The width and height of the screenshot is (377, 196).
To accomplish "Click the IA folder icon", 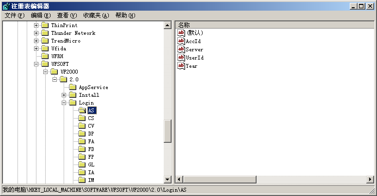I will pyautogui.click(x=82, y=172).
